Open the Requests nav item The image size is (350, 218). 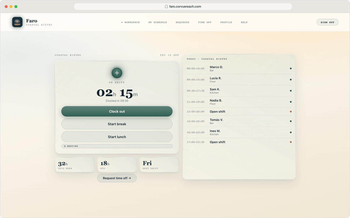pos(182,22)
